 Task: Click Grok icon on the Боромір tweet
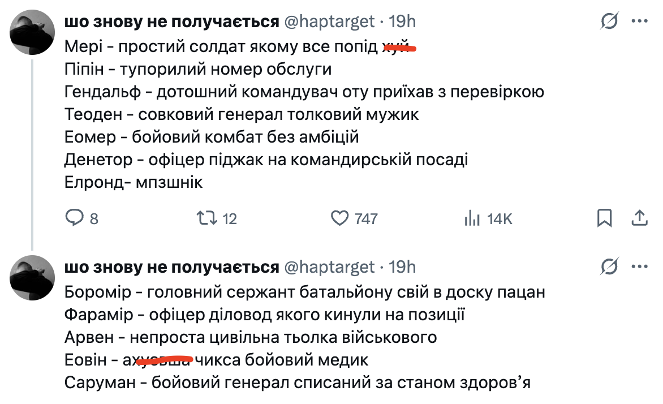coord(609,267)
